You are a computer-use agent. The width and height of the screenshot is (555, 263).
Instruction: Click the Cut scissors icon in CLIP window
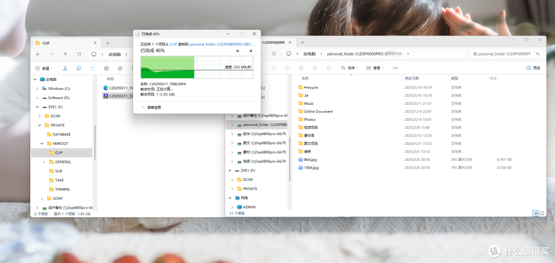pos(65,68)
